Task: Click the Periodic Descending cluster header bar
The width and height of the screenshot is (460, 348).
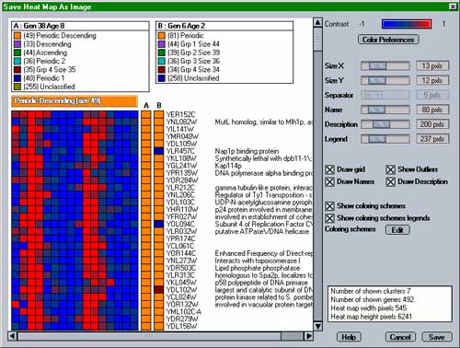Action: [x=75, y=101]
